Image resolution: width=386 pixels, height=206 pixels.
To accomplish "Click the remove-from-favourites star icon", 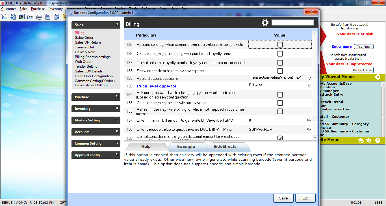I will [368, 140].
